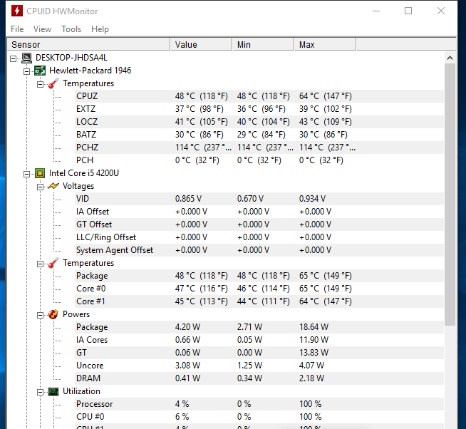Image resolution: width=466 pixels, height=429 pixels.
Task: Click the Hewlett-Packard motherboard icon
Action: tap(40, 71)
